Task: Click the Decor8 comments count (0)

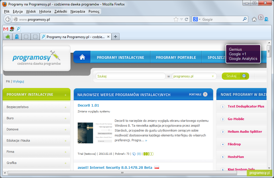Action: point(139,154)
